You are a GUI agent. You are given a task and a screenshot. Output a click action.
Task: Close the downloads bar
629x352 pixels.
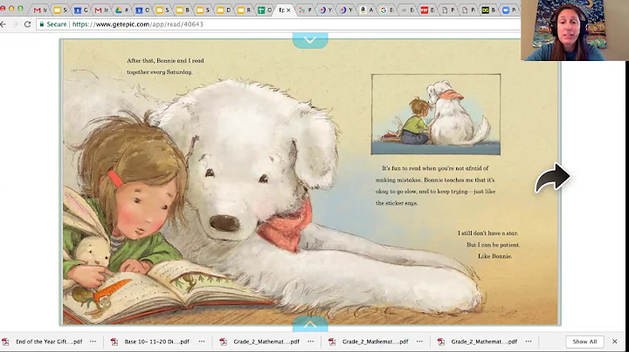click(614, 342)
